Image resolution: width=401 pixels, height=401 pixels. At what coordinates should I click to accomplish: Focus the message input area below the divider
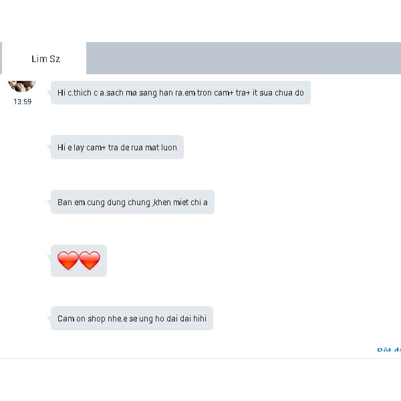point(200,380)
